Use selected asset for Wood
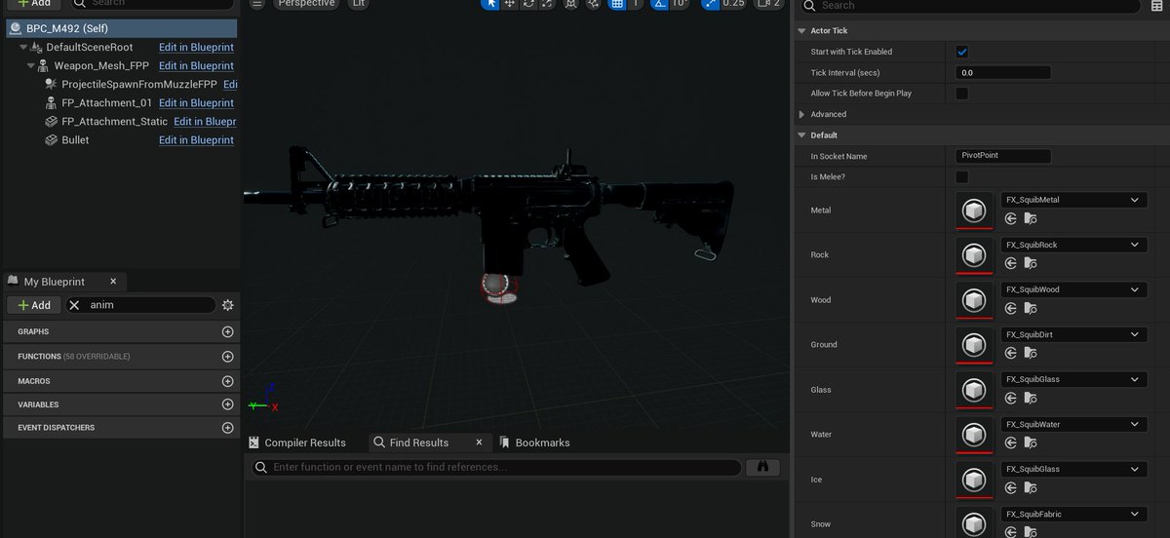 [1011, 309]
